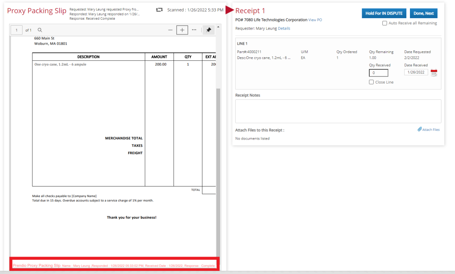
Task: Open the more document options menu
Action: tap(194, 30)
